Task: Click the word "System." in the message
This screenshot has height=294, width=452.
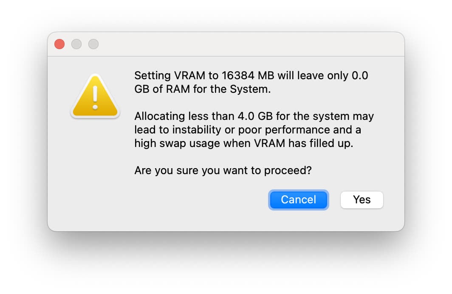Action: pyautogui.click(x=250, y=89)
